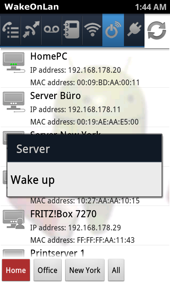
Task: Open the voicemail tape icon tab
Action: coord(51,30)
